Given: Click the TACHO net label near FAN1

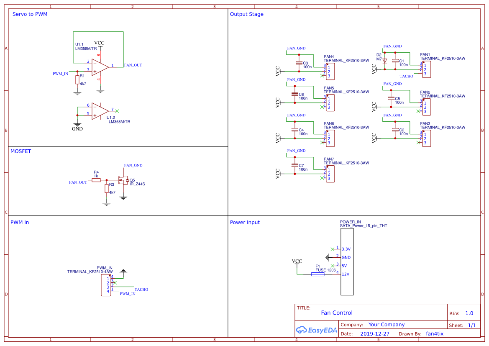Looking at the screenshot, I should [406, 76].
